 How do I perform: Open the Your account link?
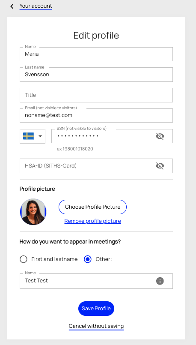[x=36, y=6]
